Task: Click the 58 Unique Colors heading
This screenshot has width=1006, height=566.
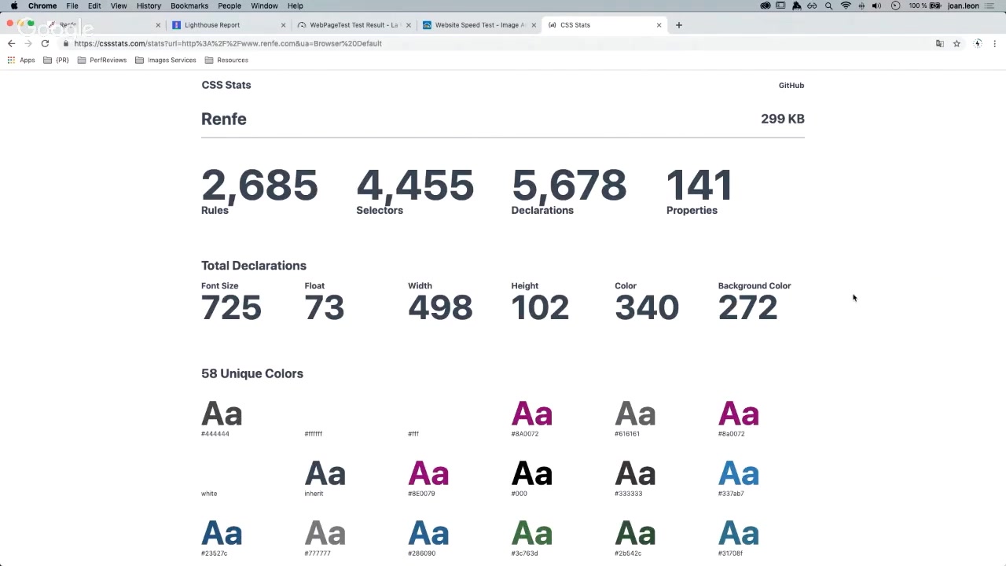Action: click(x=252, y=373)
